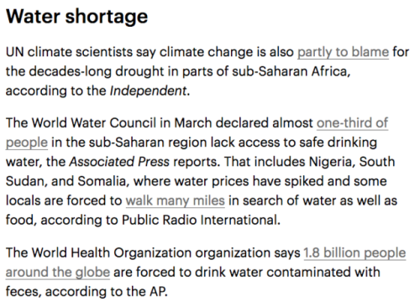Click the "Water shortage" heading
Screen dimensions: 420x307
click(76, 17)
